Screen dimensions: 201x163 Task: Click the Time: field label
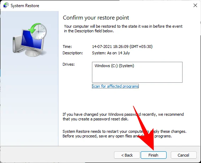click(67, 47)
